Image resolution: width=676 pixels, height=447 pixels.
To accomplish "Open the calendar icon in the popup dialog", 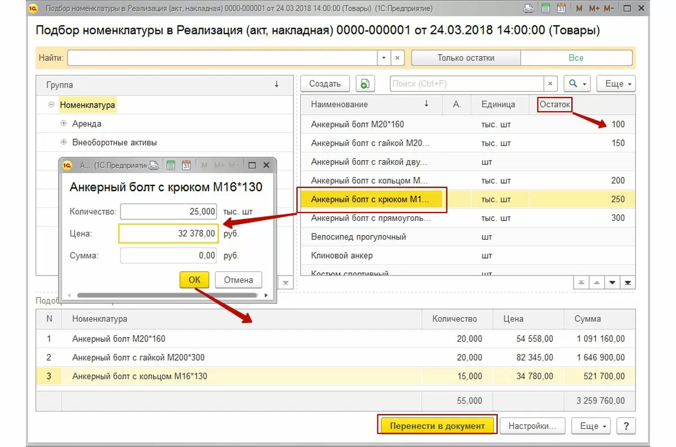I will pos(186,165).
